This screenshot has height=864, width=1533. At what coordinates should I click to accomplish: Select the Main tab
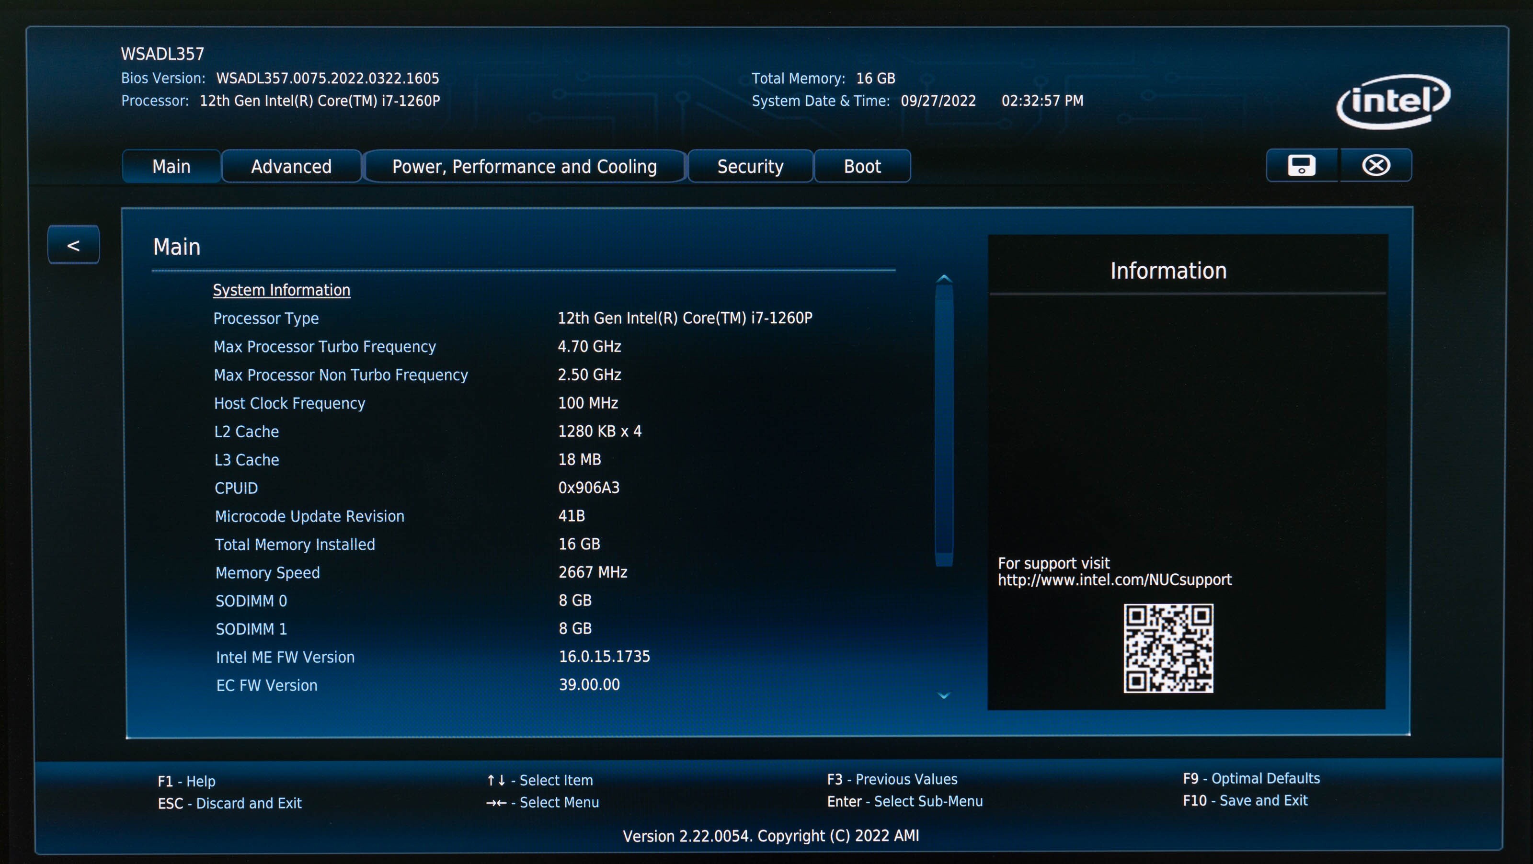coord(172,167)
